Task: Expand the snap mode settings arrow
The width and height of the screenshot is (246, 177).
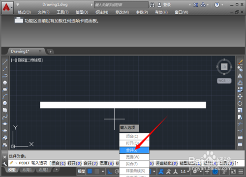Action: point(103,172)
